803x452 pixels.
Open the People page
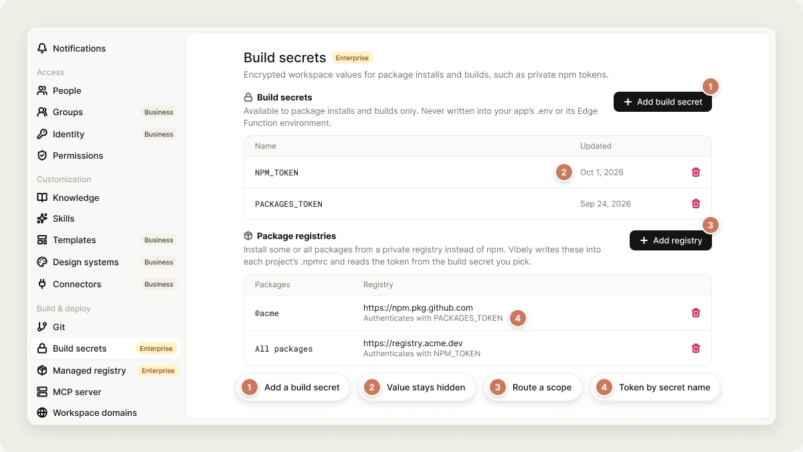pyautogui.click(x=106, y=90)
